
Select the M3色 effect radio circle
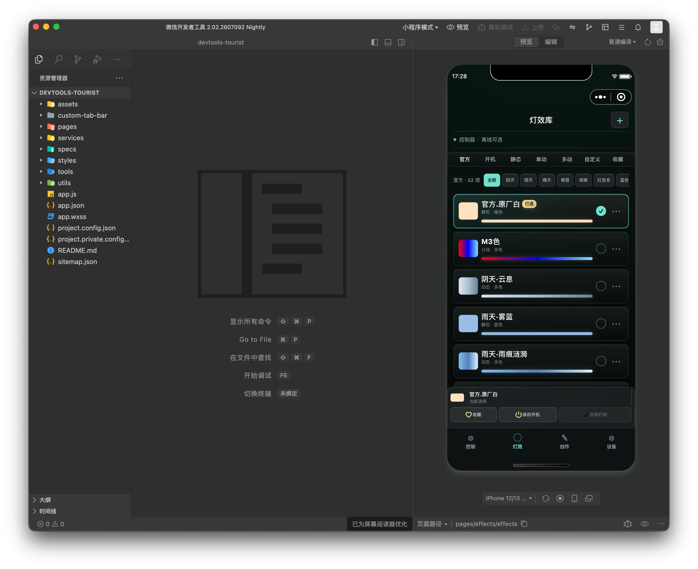click(601, 248)
